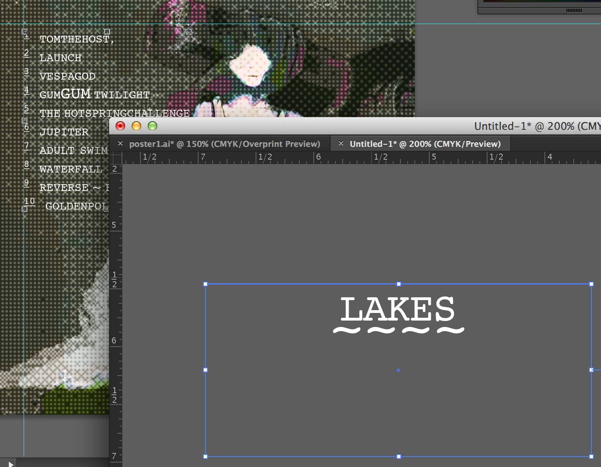Click the panel grip handle at top right
601x467 pixels.
click(x=574, y=10)
